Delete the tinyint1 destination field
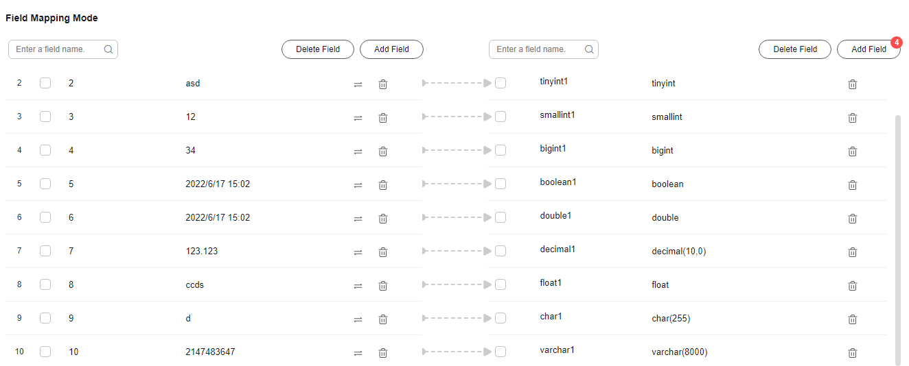The image size is (909, 366). (x=852, y=84)
